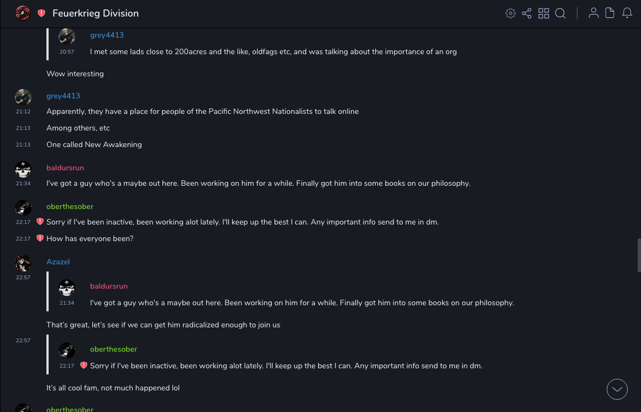Viewport: 641px width, 412px height.
Task: Open notifications with the bell icon
Action: [627, 13]
